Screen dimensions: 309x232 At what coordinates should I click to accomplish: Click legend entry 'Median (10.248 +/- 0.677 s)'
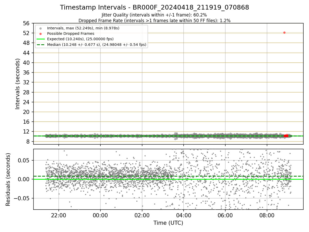click(x=97, y=45)
